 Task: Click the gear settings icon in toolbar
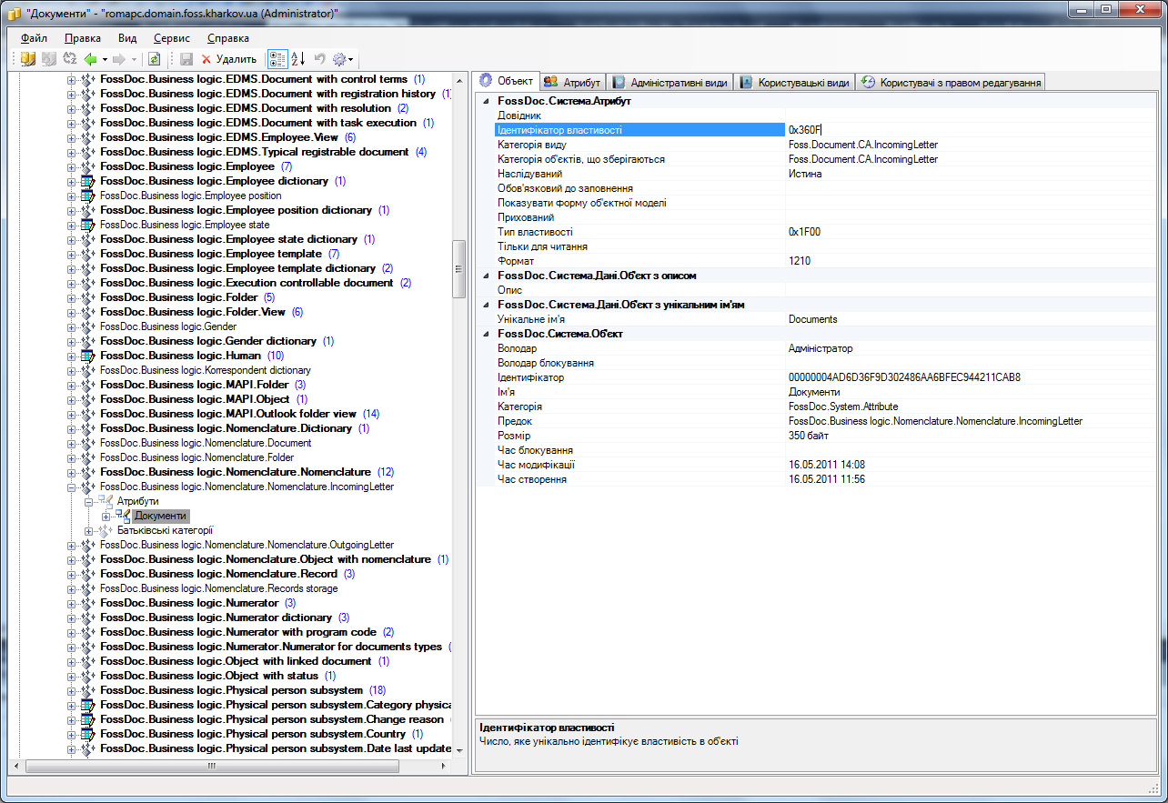339,59
